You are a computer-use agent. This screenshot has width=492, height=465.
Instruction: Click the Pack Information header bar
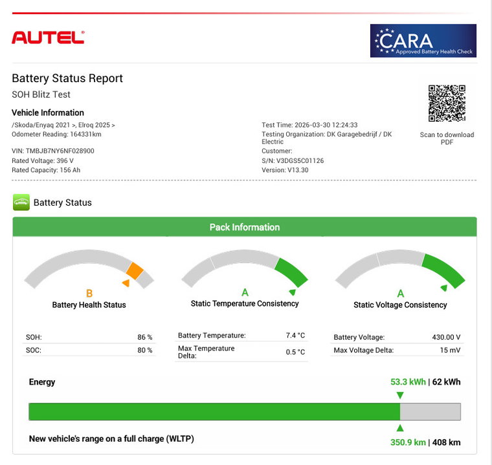tap(245, 227)
